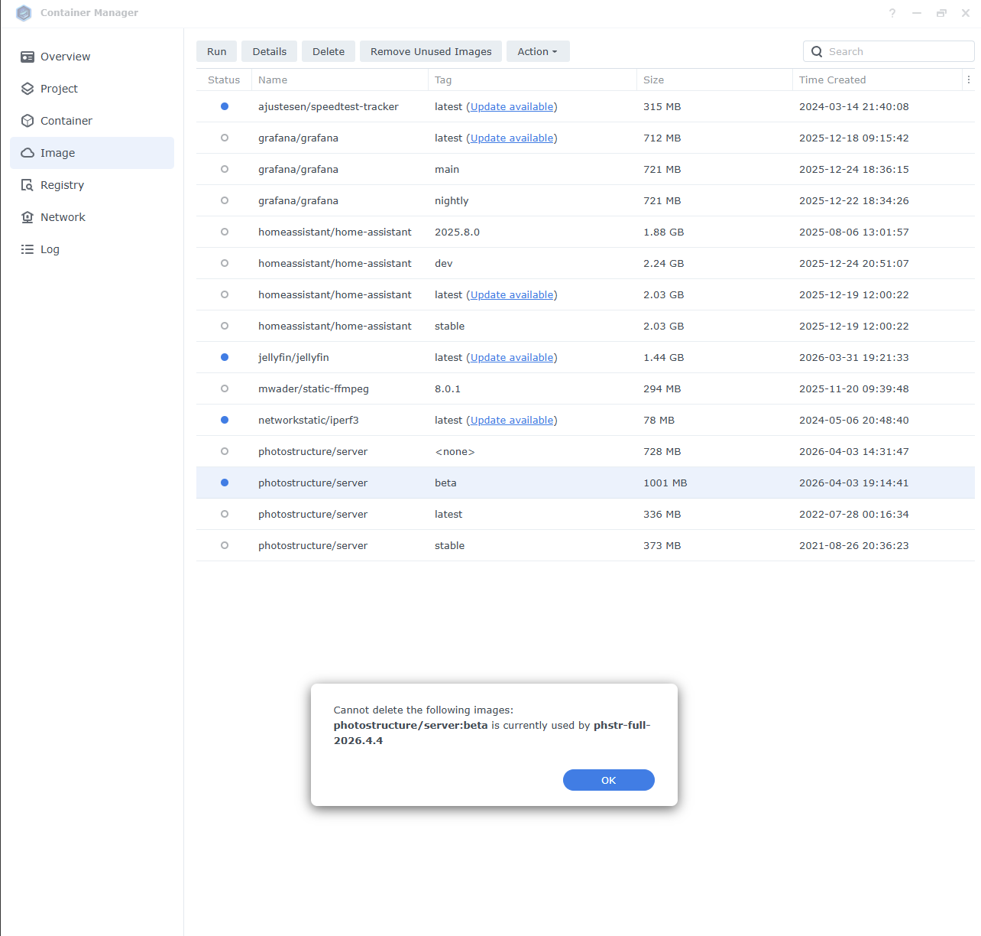
Task: Click the Delete button in toolbar
Action: 329,51
